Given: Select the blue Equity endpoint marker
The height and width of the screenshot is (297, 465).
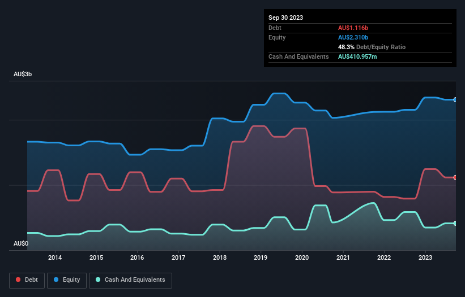Looking at the screenshot, I should (x=455, y=100).
